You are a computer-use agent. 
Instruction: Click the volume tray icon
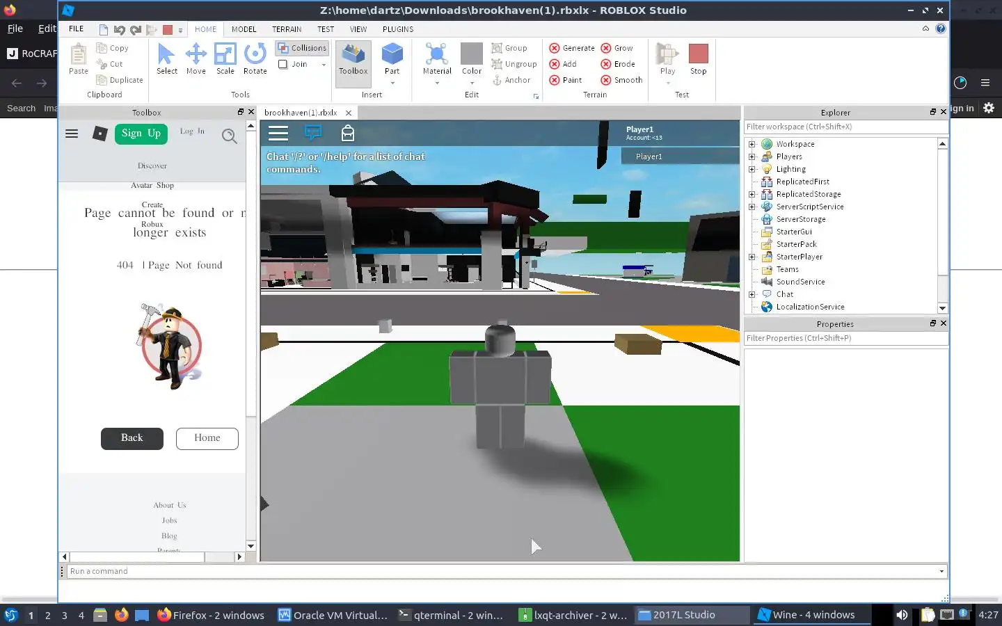point(902,615)
